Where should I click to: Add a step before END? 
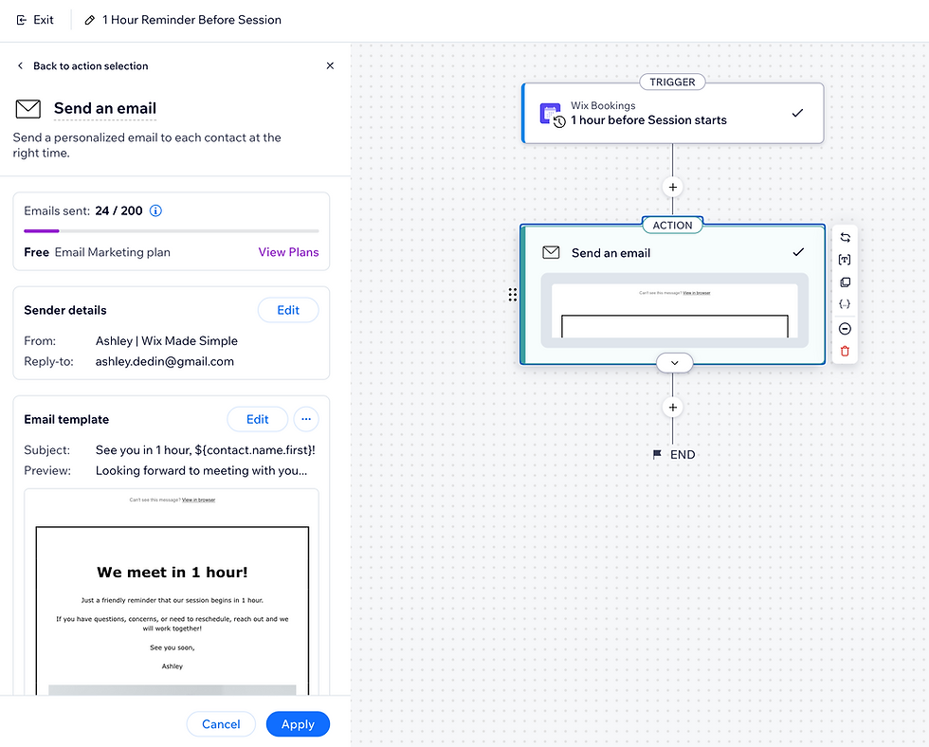(x=672, y=408)
